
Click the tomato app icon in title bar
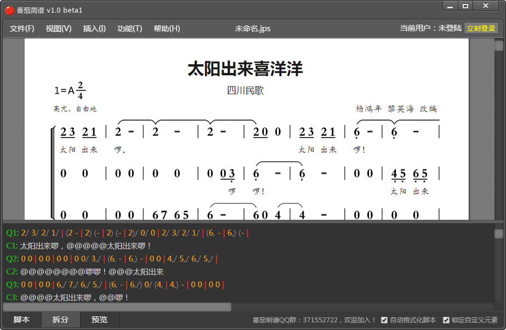[9, 10]
